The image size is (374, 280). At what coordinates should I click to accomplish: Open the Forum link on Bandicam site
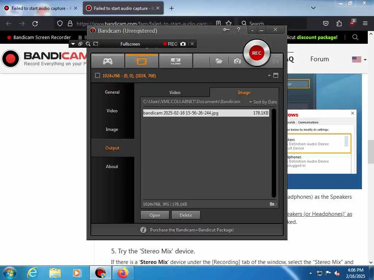pyautogui.click(x=320, y=59)
